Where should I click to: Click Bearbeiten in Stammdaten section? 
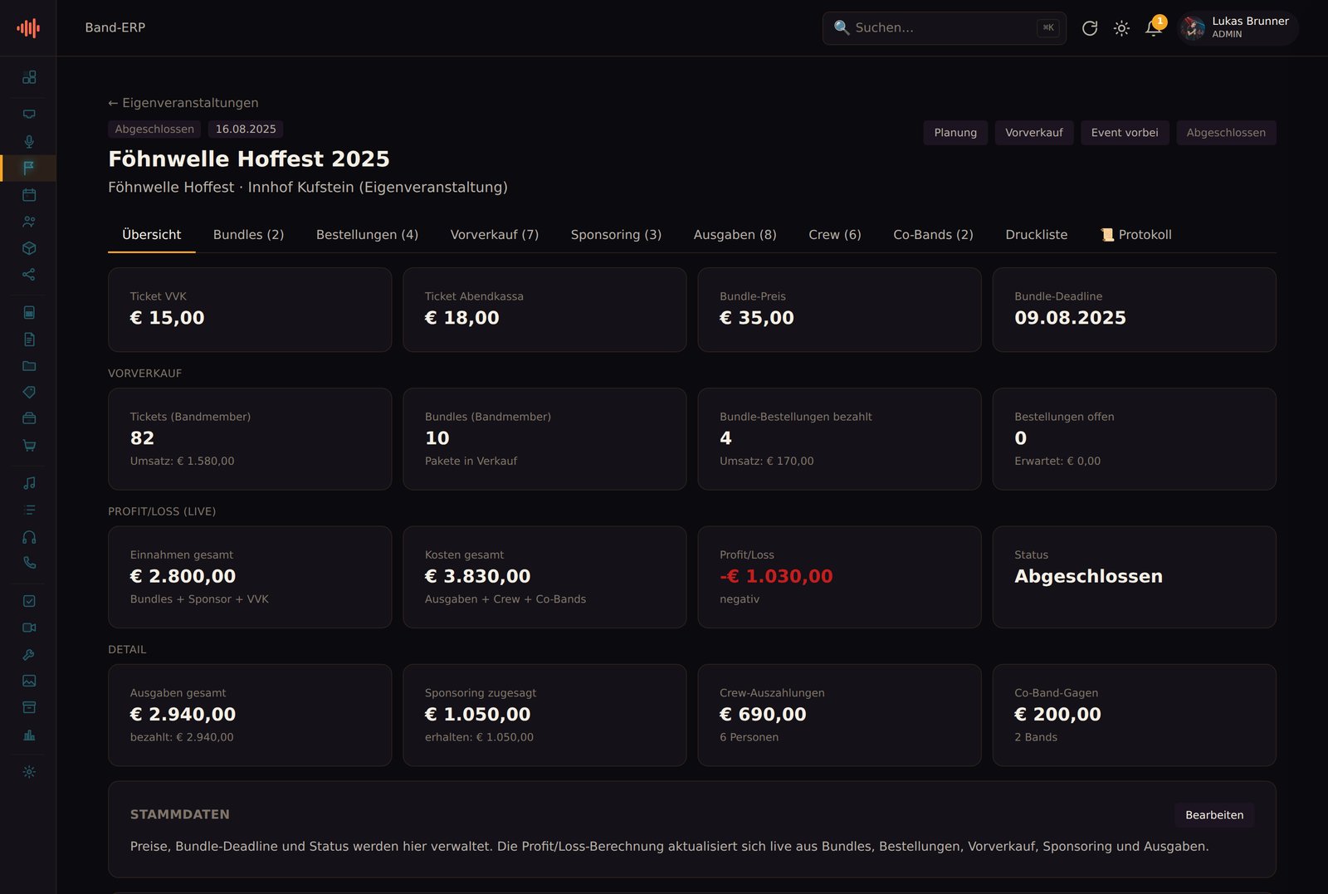[x=1214, y=815]
